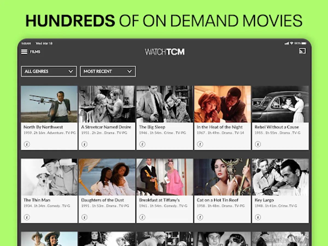
Task: Select Rebel Without a Cause thumbnail
Action: point(280,104)
